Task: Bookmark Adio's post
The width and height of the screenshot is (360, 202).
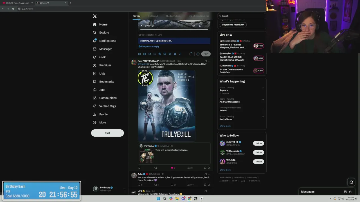Action: 205,185
